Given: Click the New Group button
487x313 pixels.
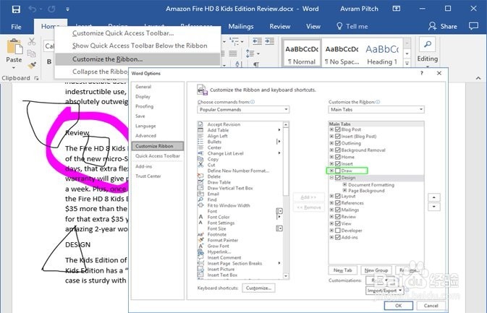Looking at the screenshot, I should (x=376, y=270).
